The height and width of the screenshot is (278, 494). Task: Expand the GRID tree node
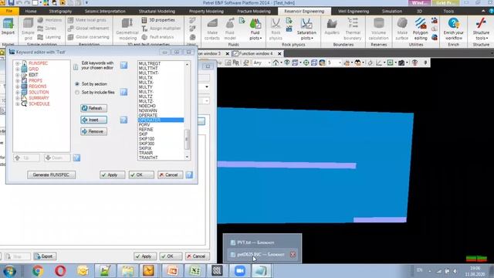[x=18, y=69]
